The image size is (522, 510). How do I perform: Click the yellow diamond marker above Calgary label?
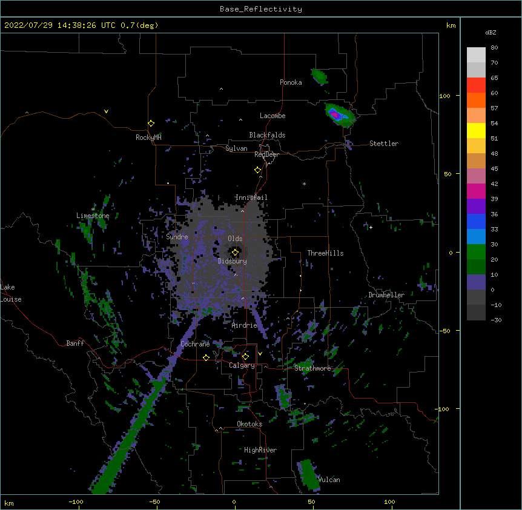pos(245,357)
